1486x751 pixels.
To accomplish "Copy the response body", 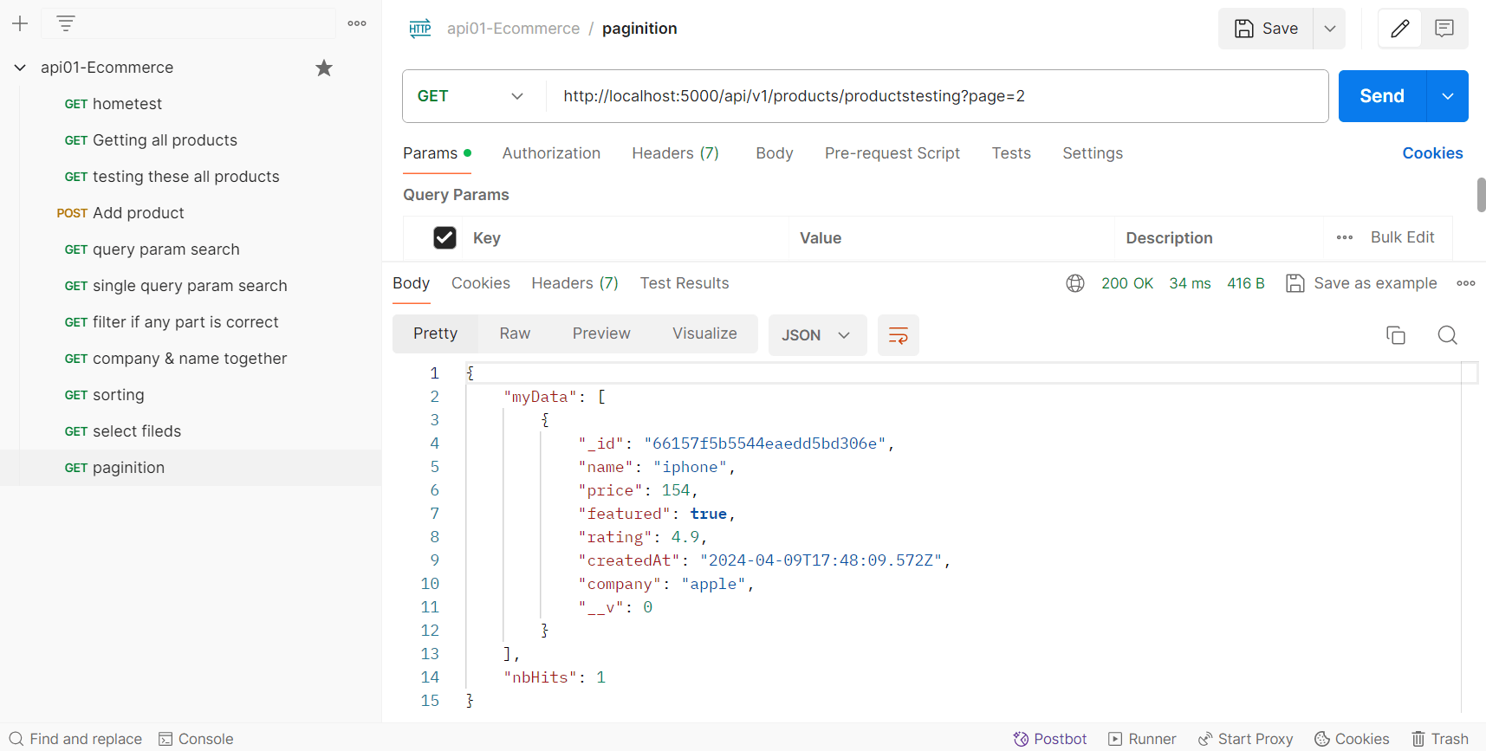I will pyautogui.click(x=1396, y=335).
